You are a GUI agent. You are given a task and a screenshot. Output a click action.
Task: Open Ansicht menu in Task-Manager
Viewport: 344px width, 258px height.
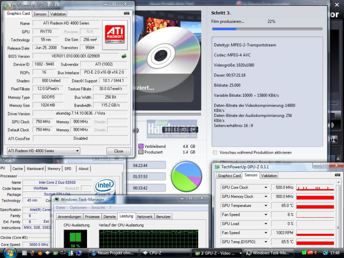click(x=98, y=207)
